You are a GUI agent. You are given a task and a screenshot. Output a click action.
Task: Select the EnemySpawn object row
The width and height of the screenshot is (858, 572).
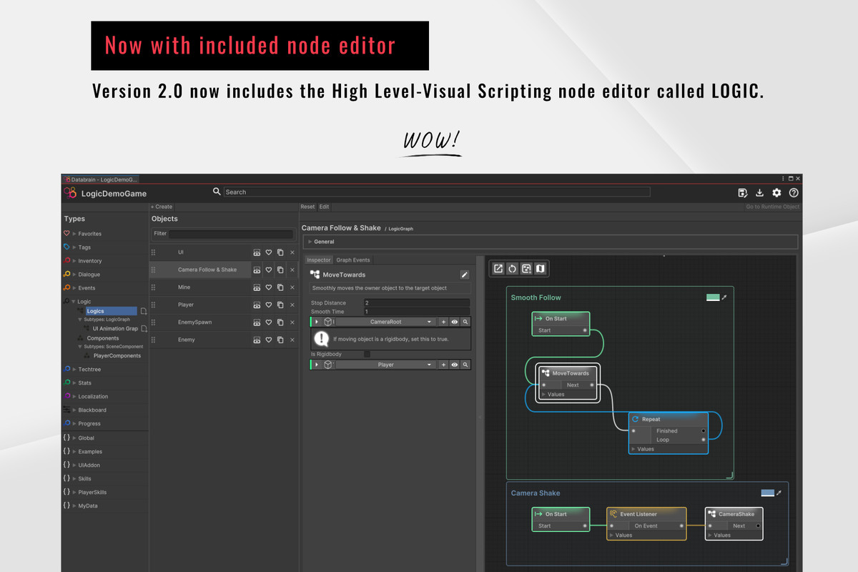(223, 322)
